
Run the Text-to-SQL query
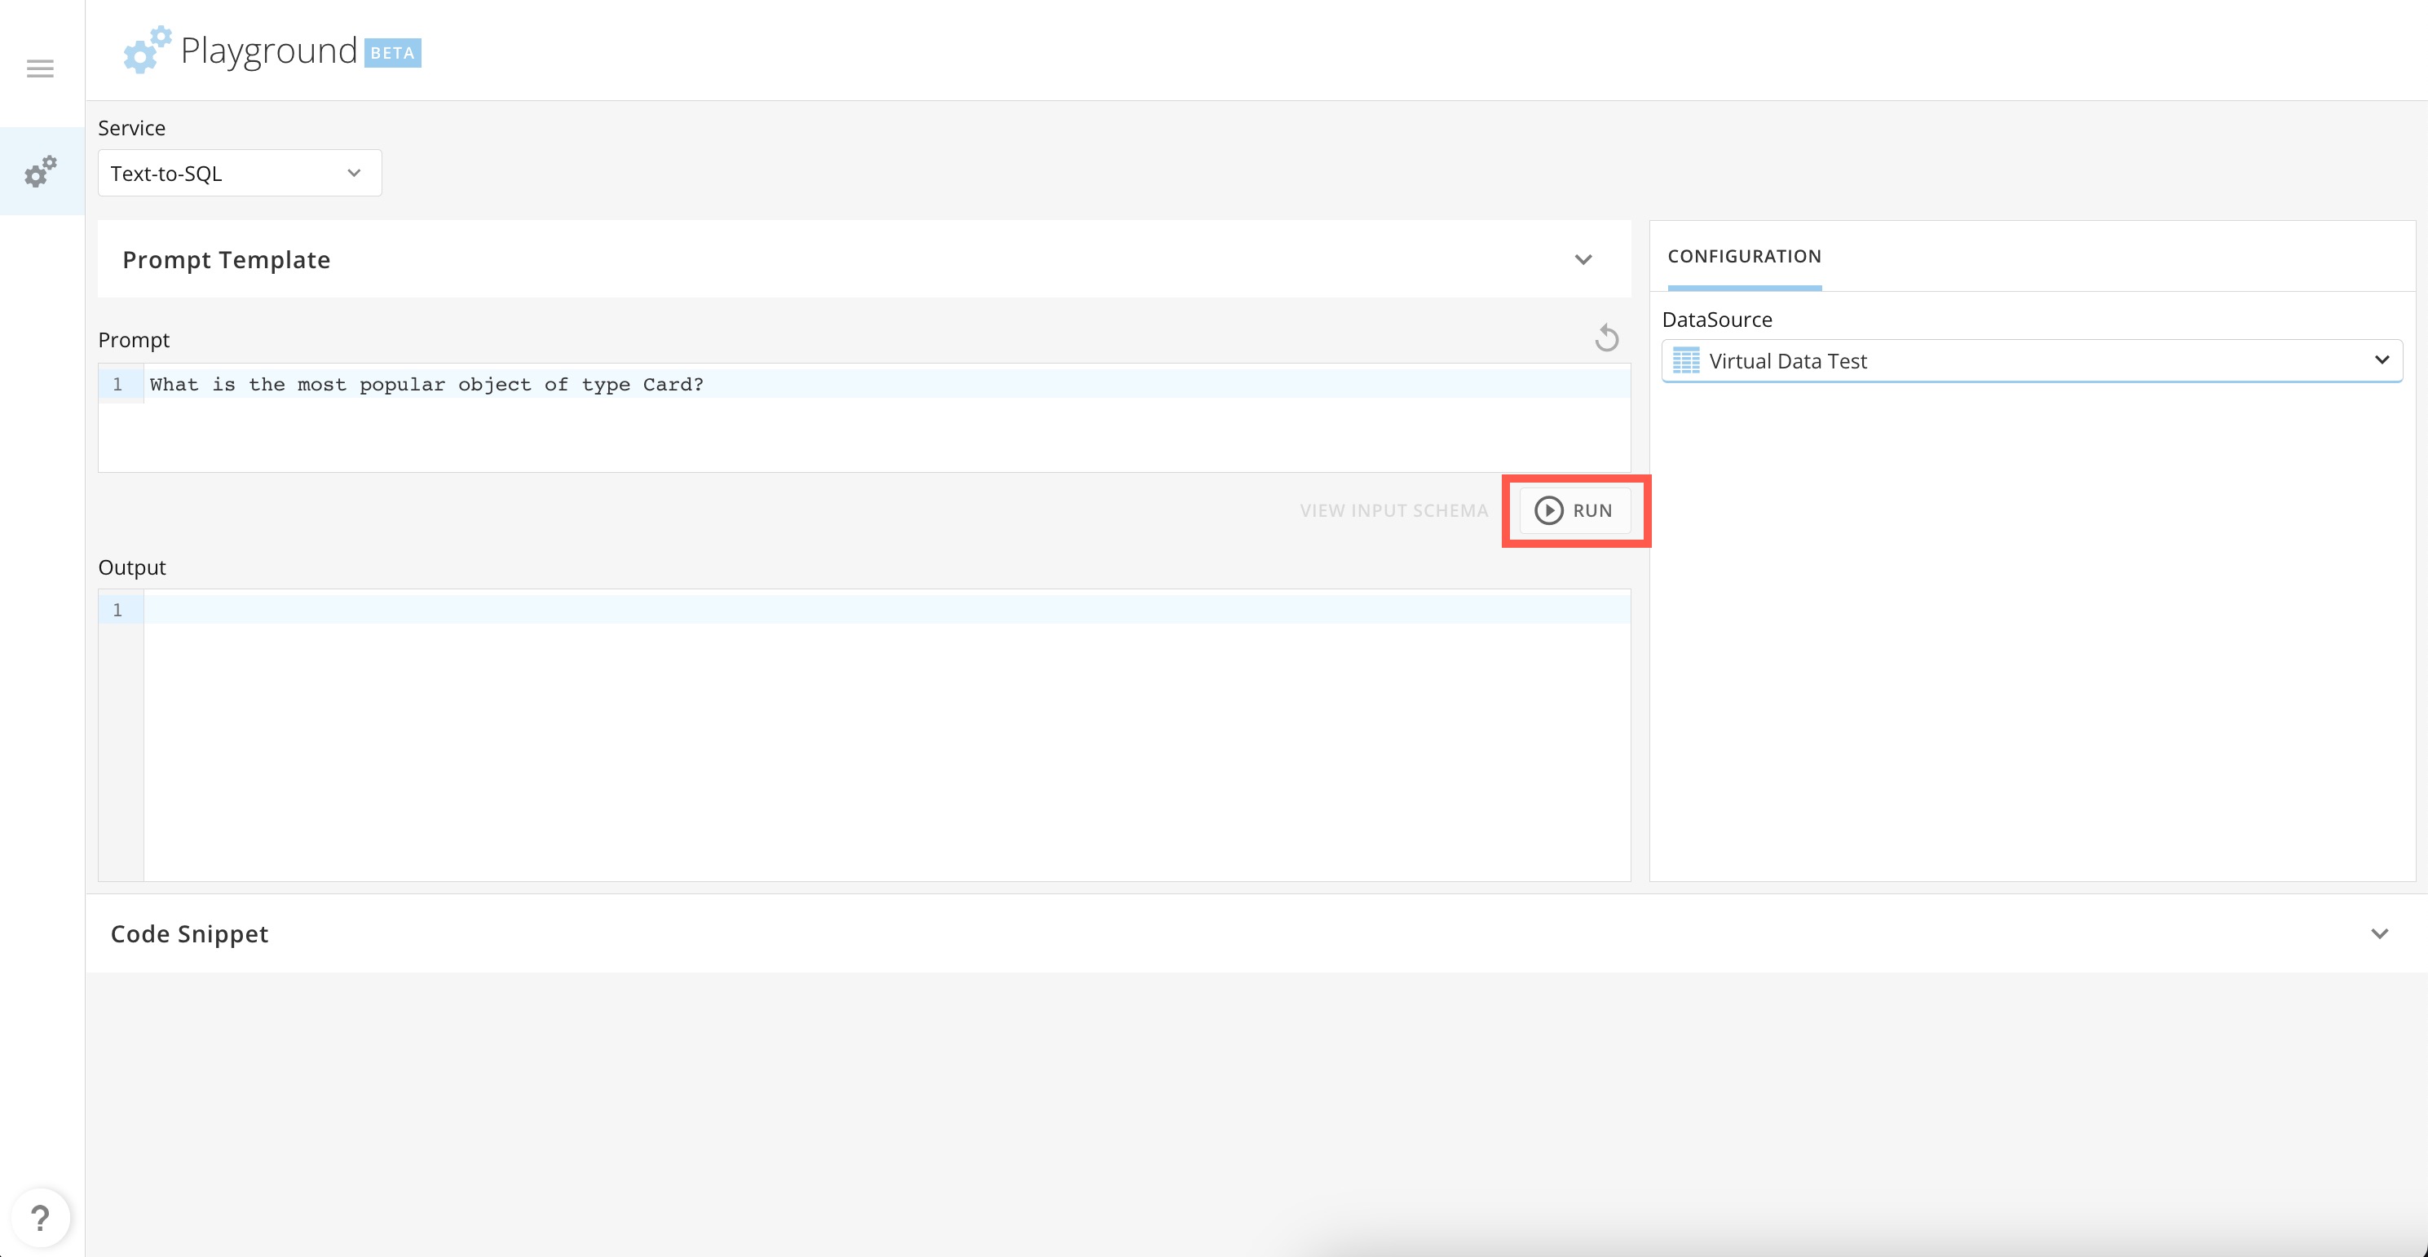click(1576, 509)
